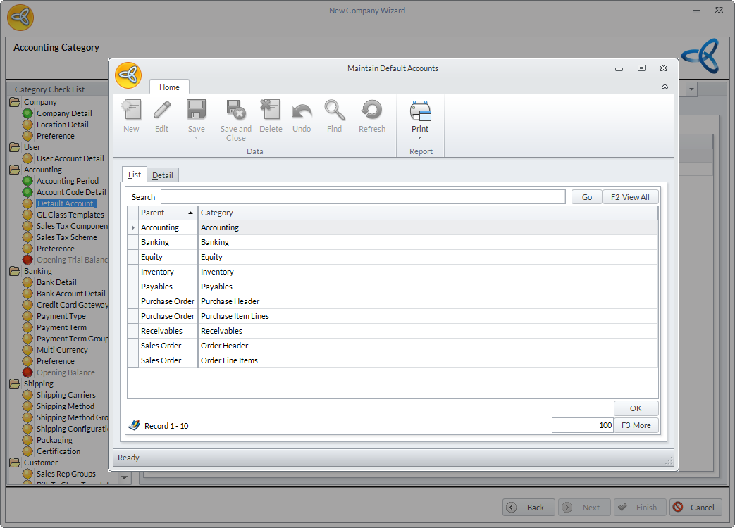Open GL Class Templates in check list
The width and height of the screenshot is (735, 528).
tap(70, 215)
